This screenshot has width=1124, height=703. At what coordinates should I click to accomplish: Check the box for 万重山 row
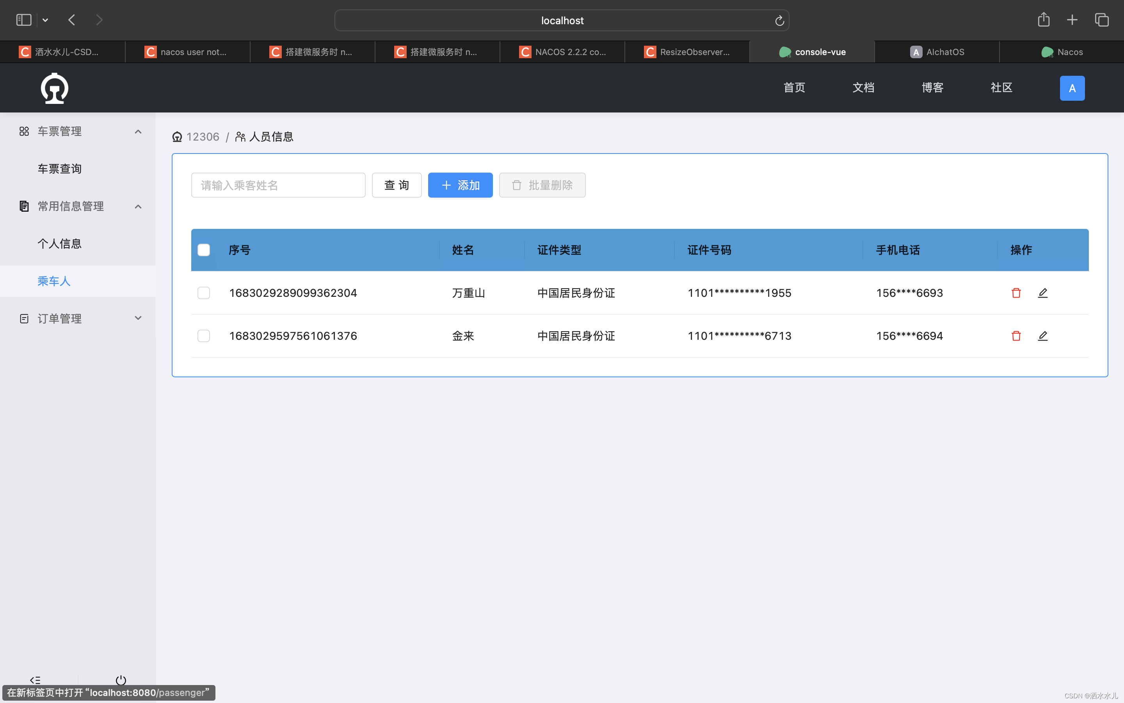point(203,293)
